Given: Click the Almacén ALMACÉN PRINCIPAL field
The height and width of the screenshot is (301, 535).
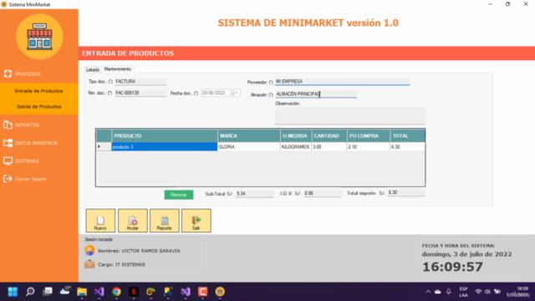Looking at the screenshot, I should point(316,94).
